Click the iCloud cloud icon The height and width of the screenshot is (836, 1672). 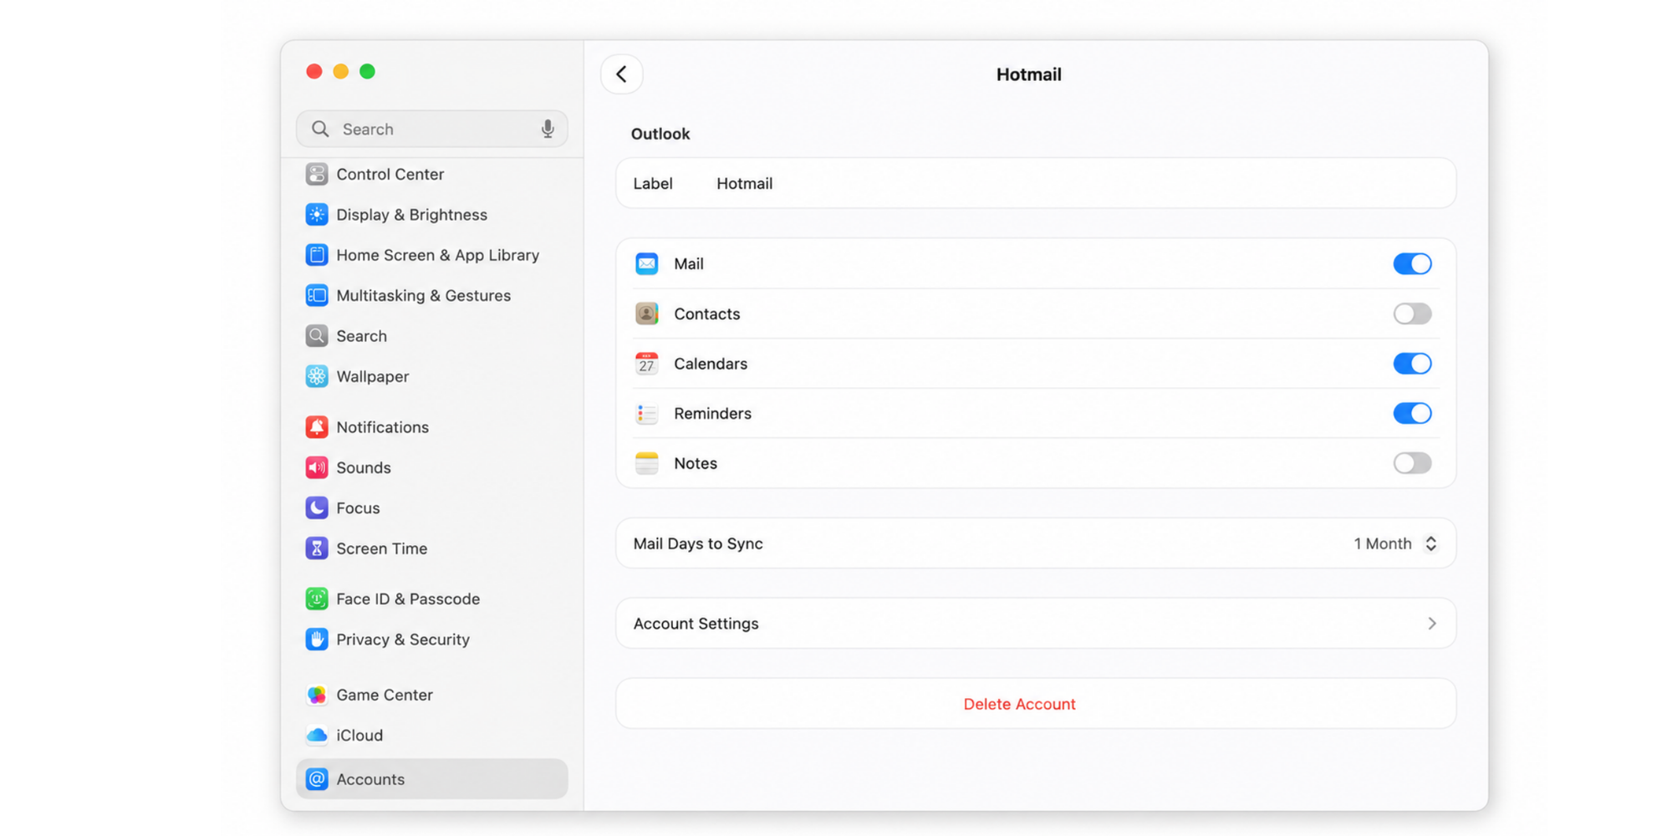317,736
